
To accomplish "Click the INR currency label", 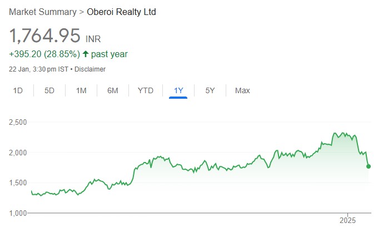I will click(93, 39).
